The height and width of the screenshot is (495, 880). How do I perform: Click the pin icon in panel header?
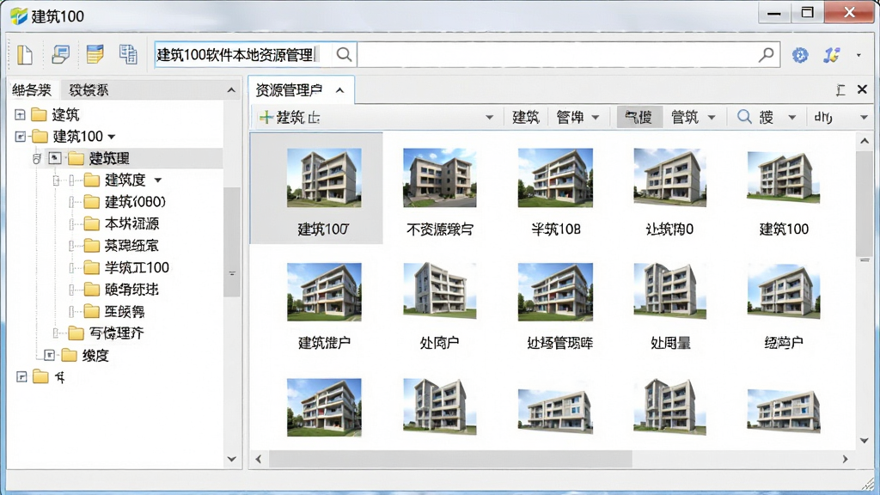[x=840, y=89]
